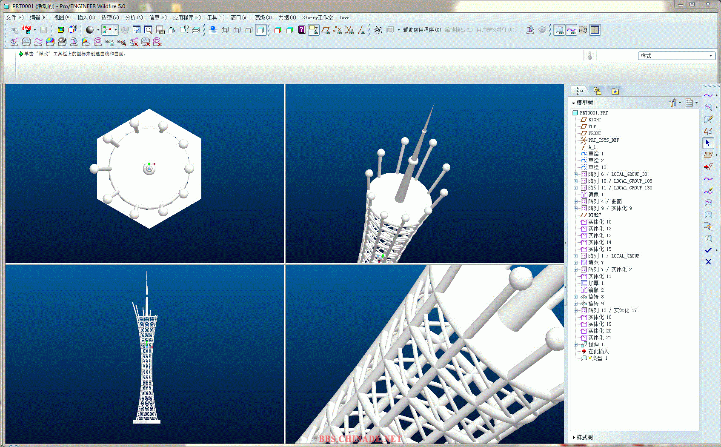This screenshot has height=447, width=721.
Task: Select FRONT datum plane in model tree
Action: (x=591, y=133)
